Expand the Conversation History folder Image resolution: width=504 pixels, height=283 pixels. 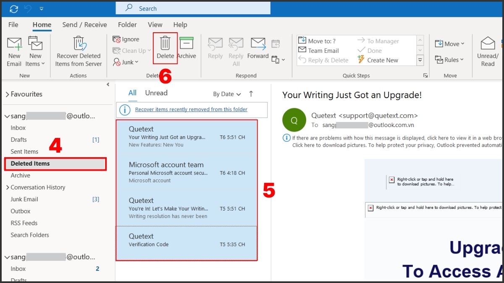(7, 187)
